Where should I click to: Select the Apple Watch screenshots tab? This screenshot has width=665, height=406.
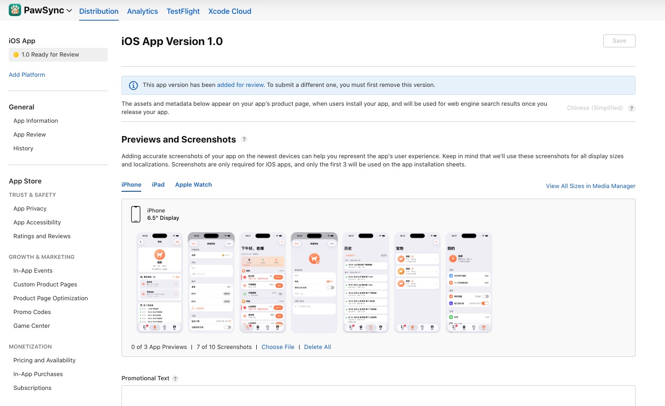click(x=194, y=185)
